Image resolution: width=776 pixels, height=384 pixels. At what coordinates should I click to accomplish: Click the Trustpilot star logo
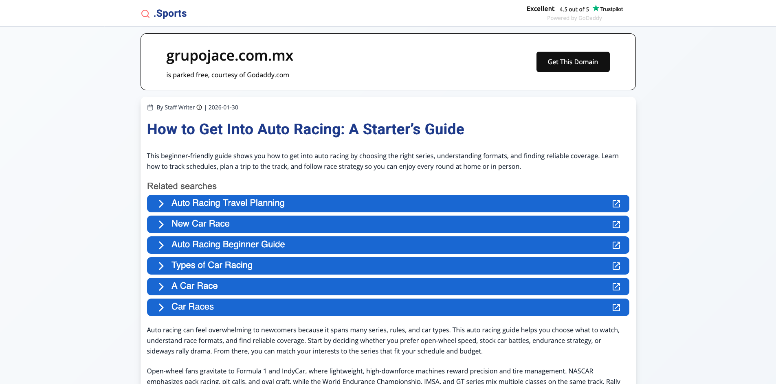596,9
